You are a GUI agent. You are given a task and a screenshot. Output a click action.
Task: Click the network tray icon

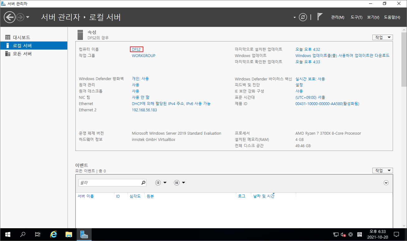[x=336, y=234]
